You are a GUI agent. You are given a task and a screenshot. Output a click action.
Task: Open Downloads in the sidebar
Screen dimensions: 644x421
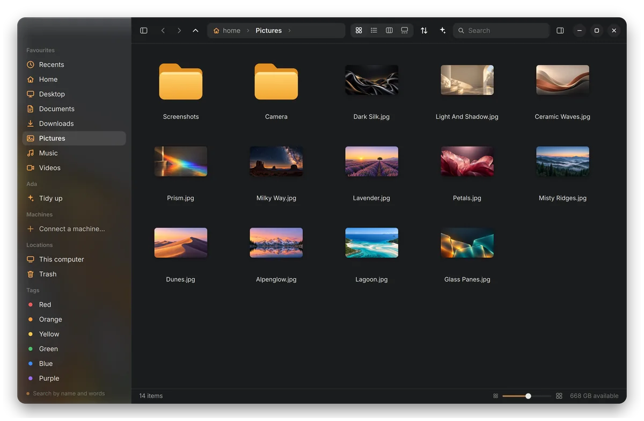pyautogui.click(x=74, y=124)
